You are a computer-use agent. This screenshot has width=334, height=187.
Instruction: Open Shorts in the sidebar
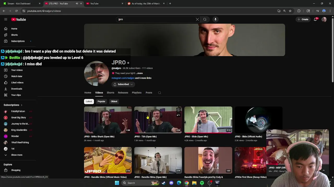tap(14, 35)
